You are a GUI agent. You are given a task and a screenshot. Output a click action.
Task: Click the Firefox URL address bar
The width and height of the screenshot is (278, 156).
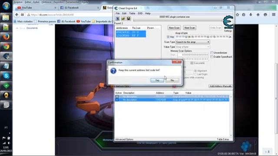click(69, 15)
